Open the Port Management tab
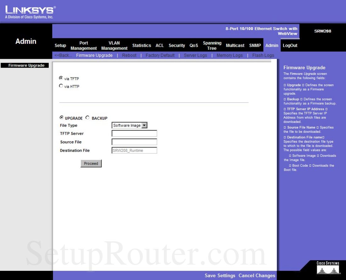Image resolution: width=346 pixels, height=280 pixels. pos(84,45)
